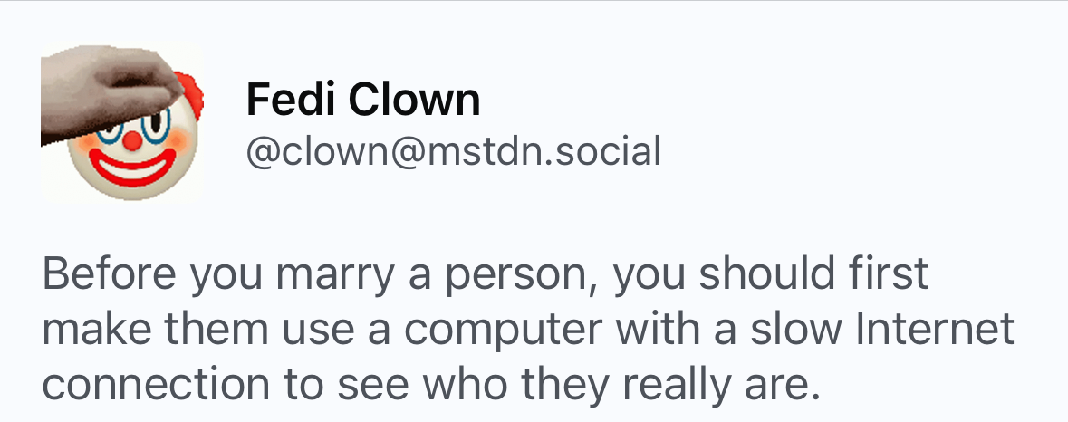
Task: Click the clown's red smiling mouth
Action: click(131, 167)
